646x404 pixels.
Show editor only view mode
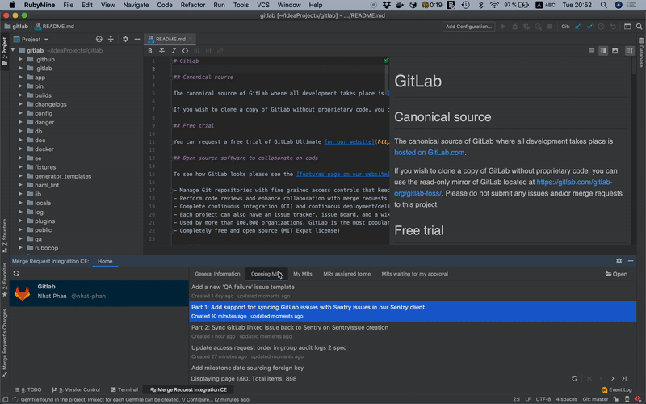coord(592,51)
